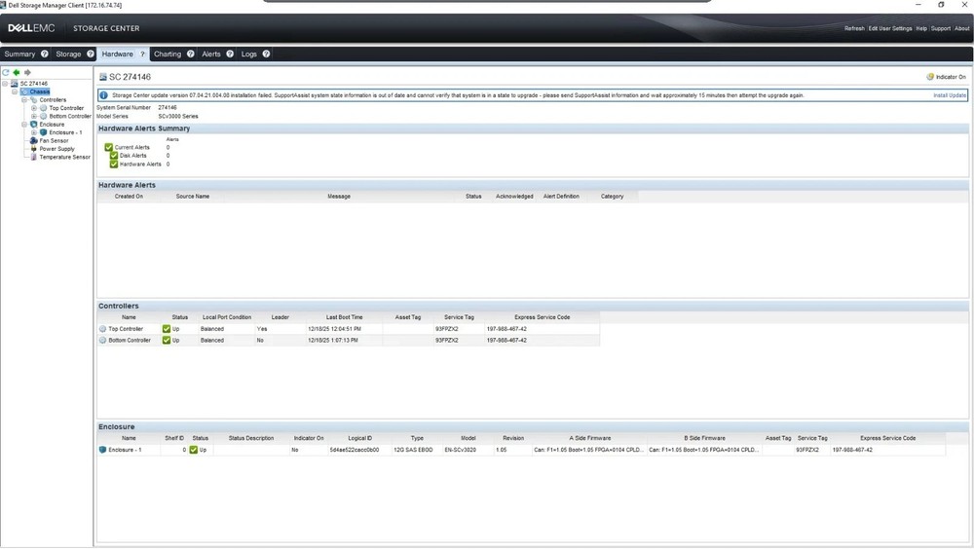
Task: Collapse the Enclosure tree group
Action: 24,125
